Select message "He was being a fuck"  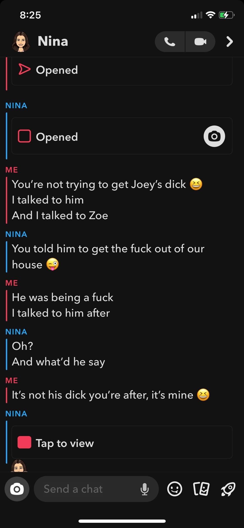[63, 297]
